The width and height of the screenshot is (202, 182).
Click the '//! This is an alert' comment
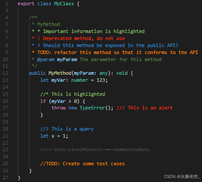(145, 108)
